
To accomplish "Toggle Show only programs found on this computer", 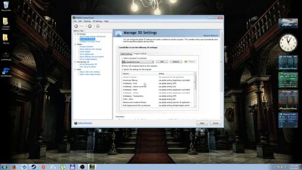I will (x=123, y=66).
